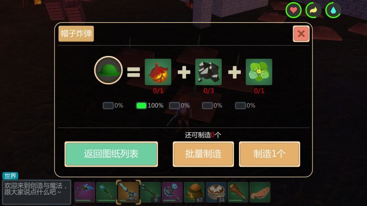Open the 世界 chat channel tab
This screenshot has height=206, width=367.
coord(10,175)
